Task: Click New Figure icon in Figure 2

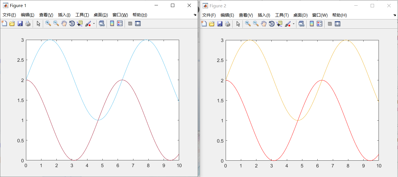Action: (x=204, y=24)
